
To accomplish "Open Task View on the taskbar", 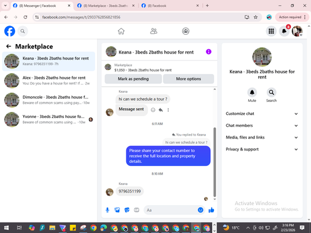I will pos(19,228).
